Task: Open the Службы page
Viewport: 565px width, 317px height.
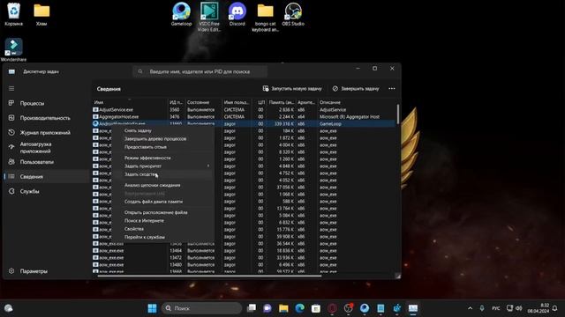Action: 29,191
